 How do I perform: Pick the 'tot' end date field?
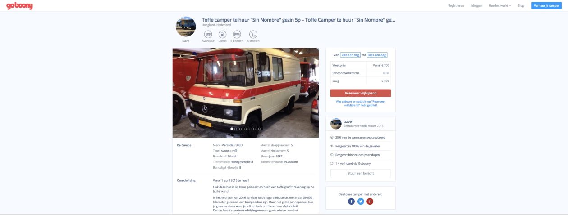click(377, 55)
